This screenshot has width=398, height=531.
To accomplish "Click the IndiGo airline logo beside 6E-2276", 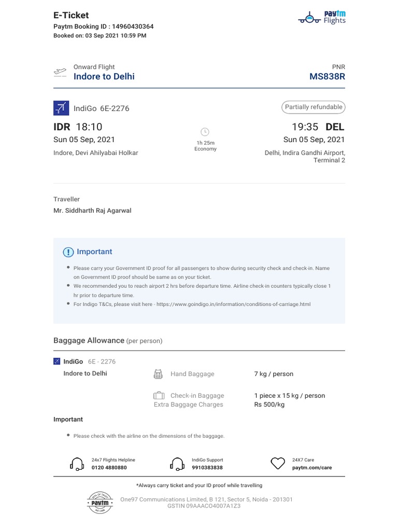I will coord(61,108).
